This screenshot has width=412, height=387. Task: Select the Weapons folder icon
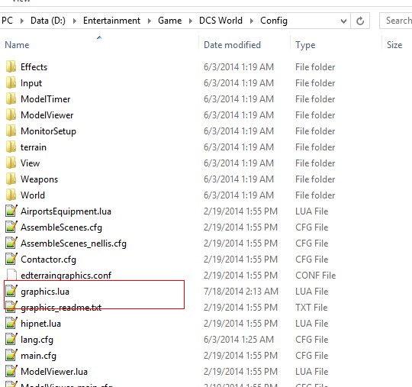pos(11,179)
